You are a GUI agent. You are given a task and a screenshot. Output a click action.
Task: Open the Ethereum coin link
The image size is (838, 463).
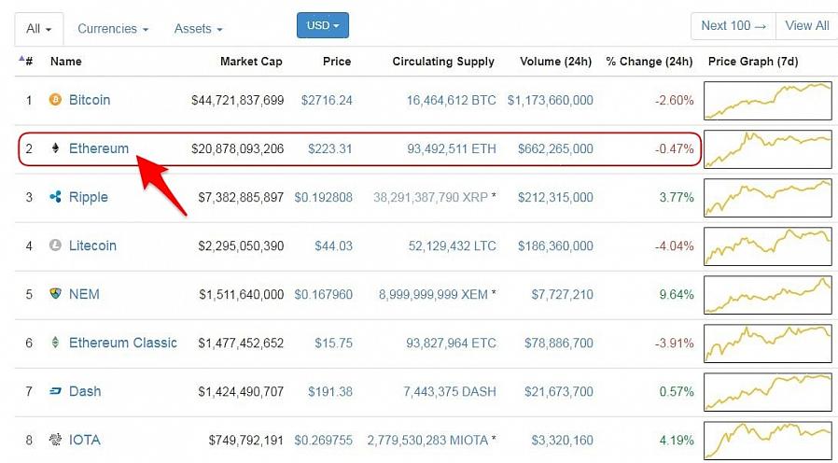99,148
